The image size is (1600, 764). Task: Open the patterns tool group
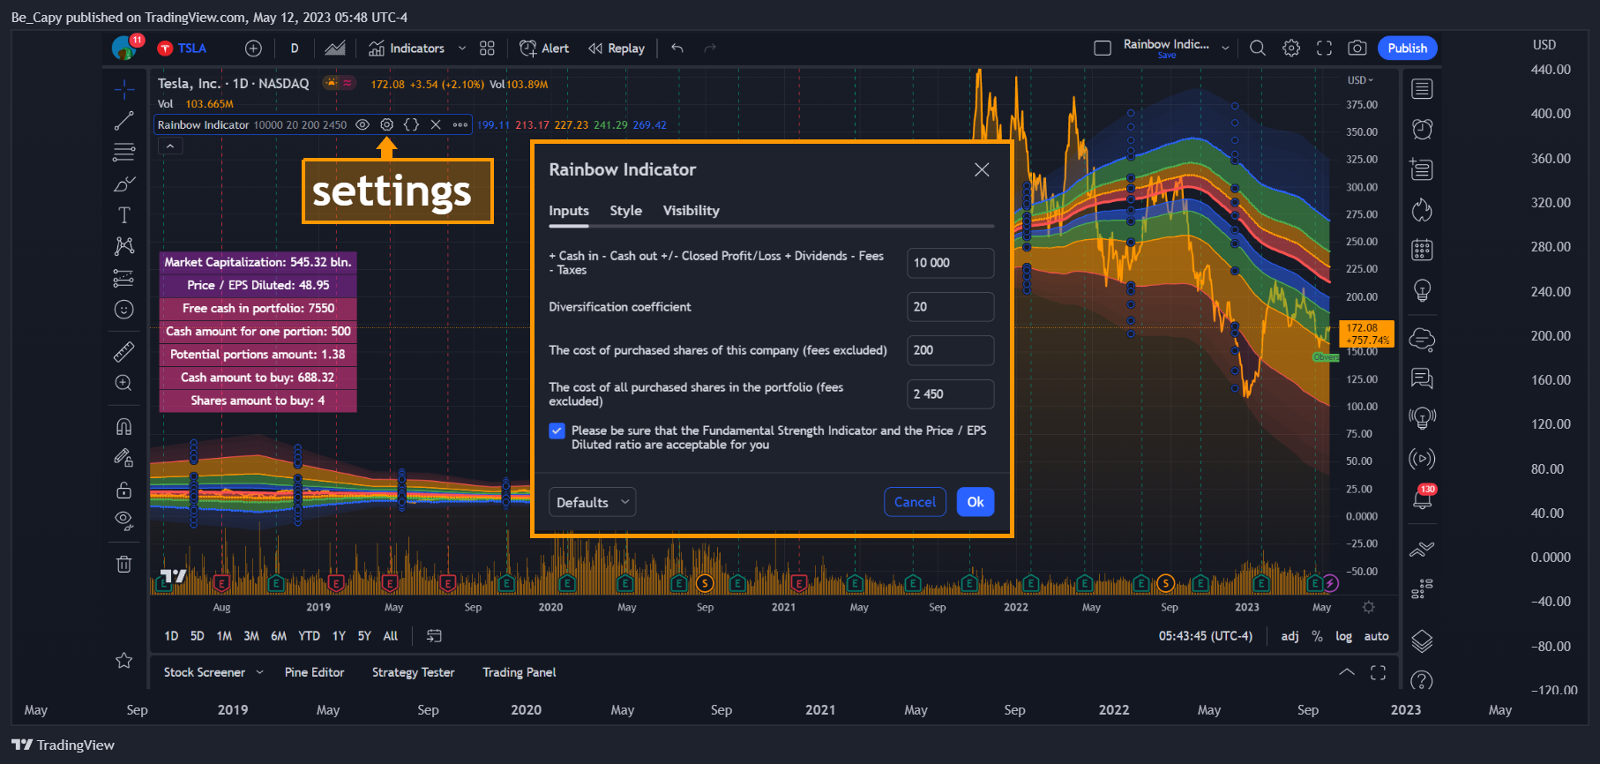pos(124,246)
